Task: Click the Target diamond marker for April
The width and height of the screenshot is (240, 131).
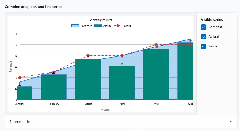Action: 122,56
